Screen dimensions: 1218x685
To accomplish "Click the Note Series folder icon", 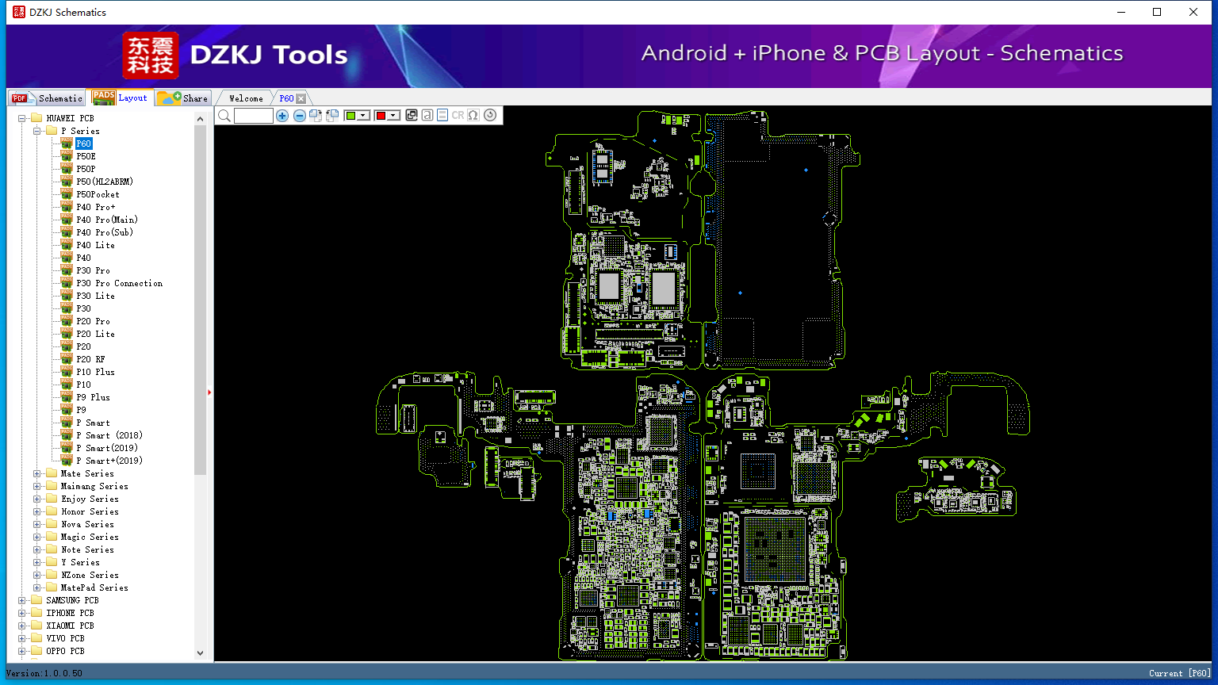I will pos(52,549).
